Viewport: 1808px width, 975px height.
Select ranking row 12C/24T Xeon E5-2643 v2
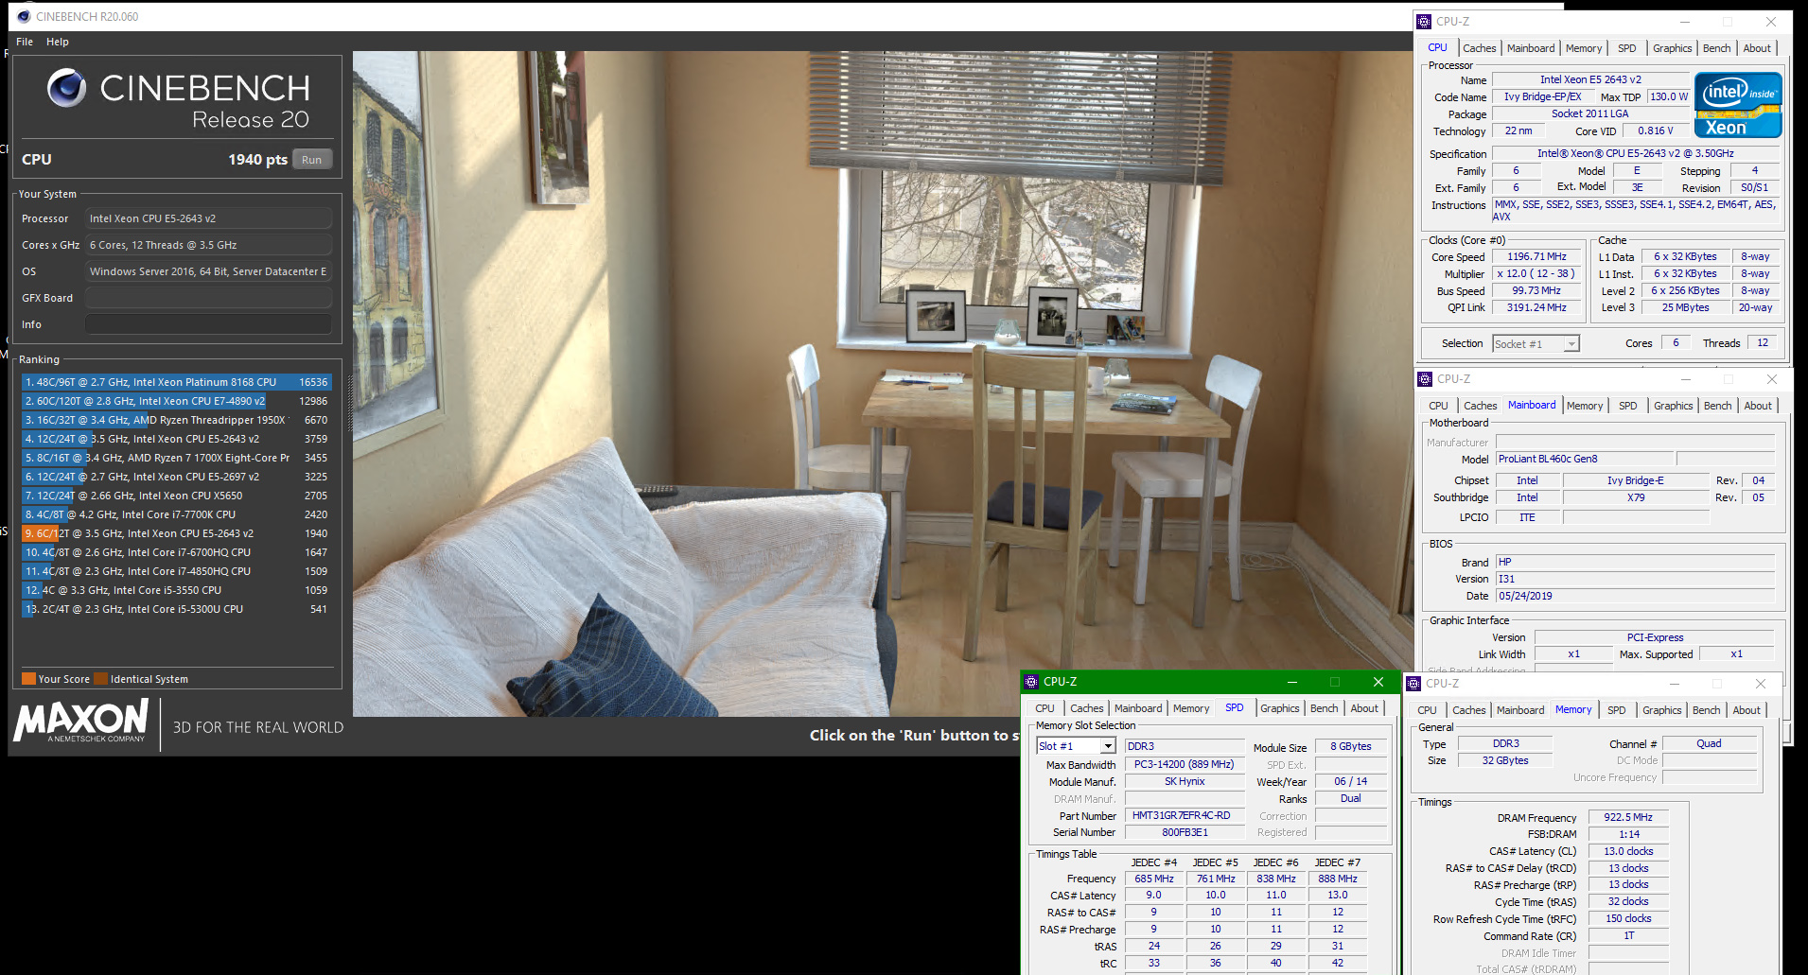pyautogui.click(x=176, y=439)
